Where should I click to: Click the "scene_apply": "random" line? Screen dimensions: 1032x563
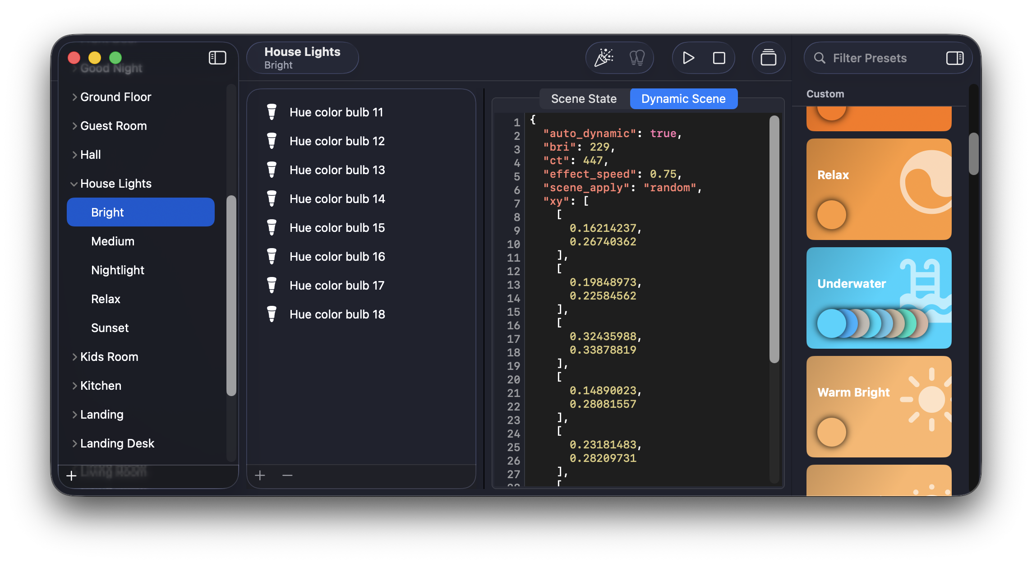[x=622, y=188]
